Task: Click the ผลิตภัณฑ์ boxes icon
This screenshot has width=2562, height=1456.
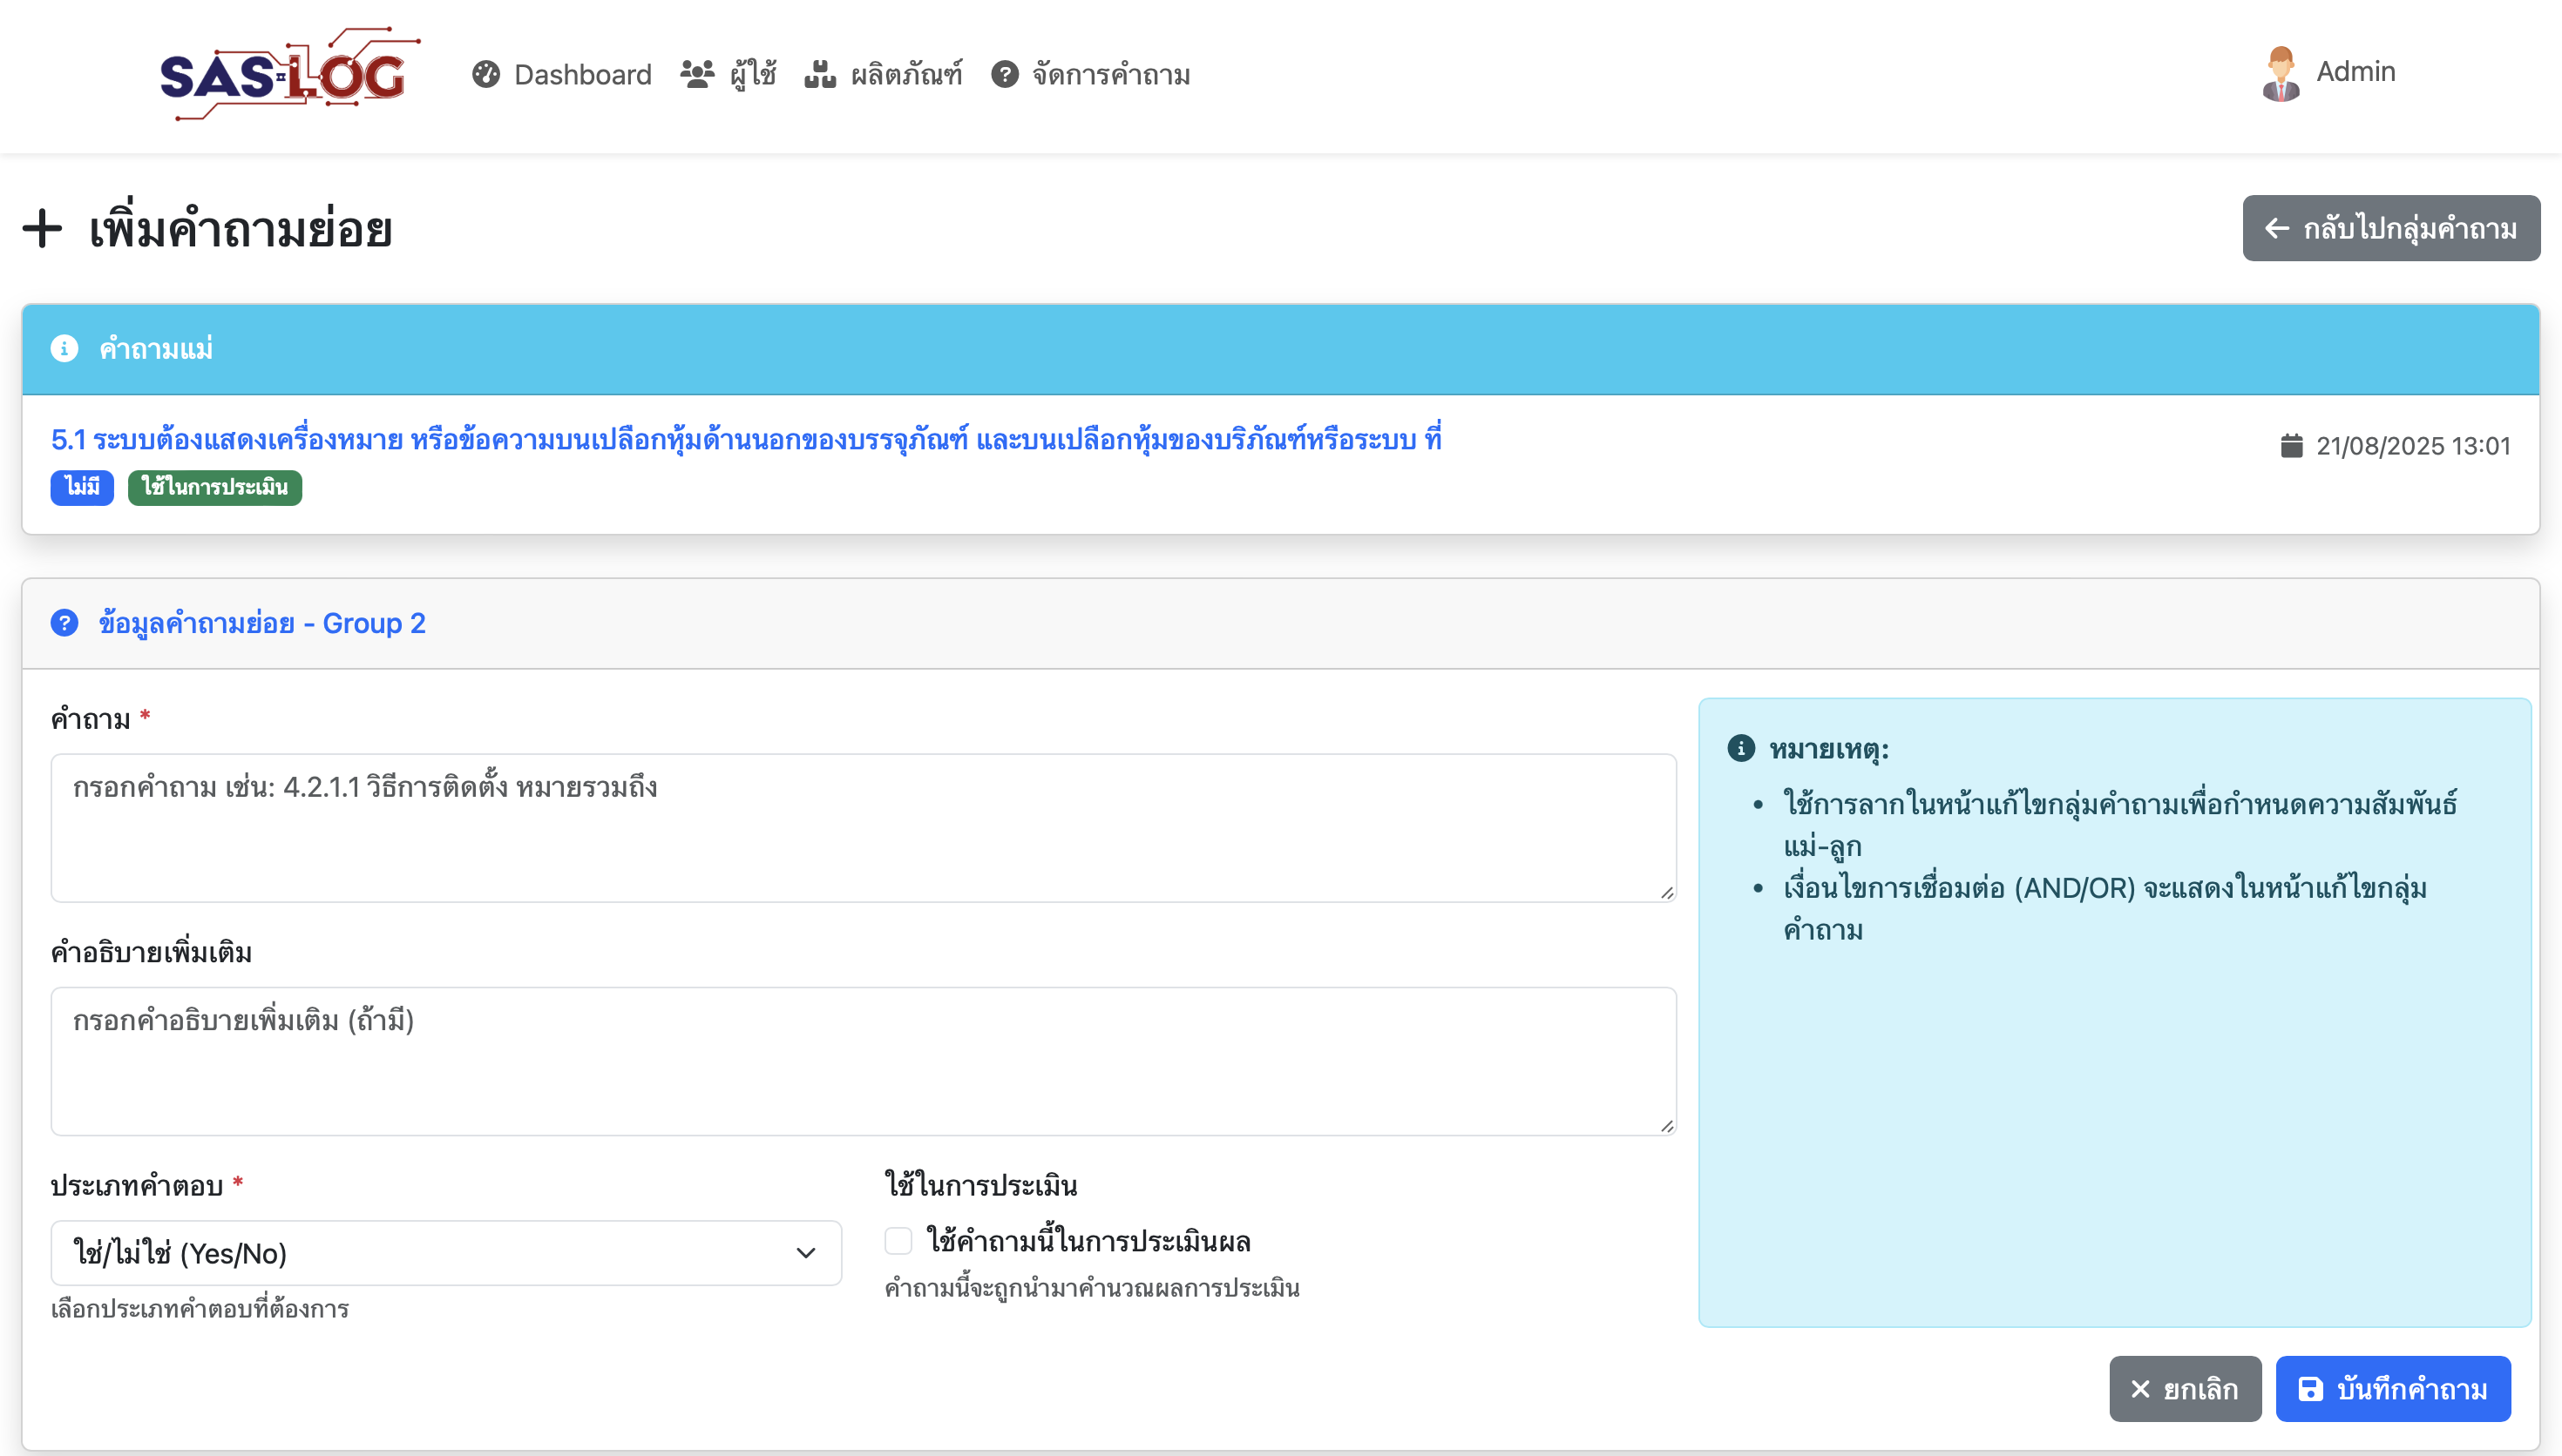Action: tap(820, 74)
